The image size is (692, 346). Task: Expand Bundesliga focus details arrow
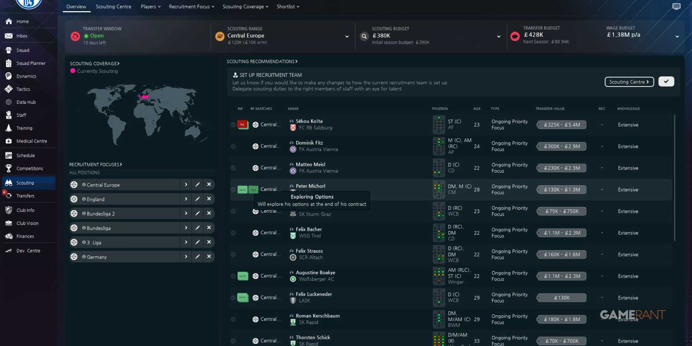pos(186,228)
